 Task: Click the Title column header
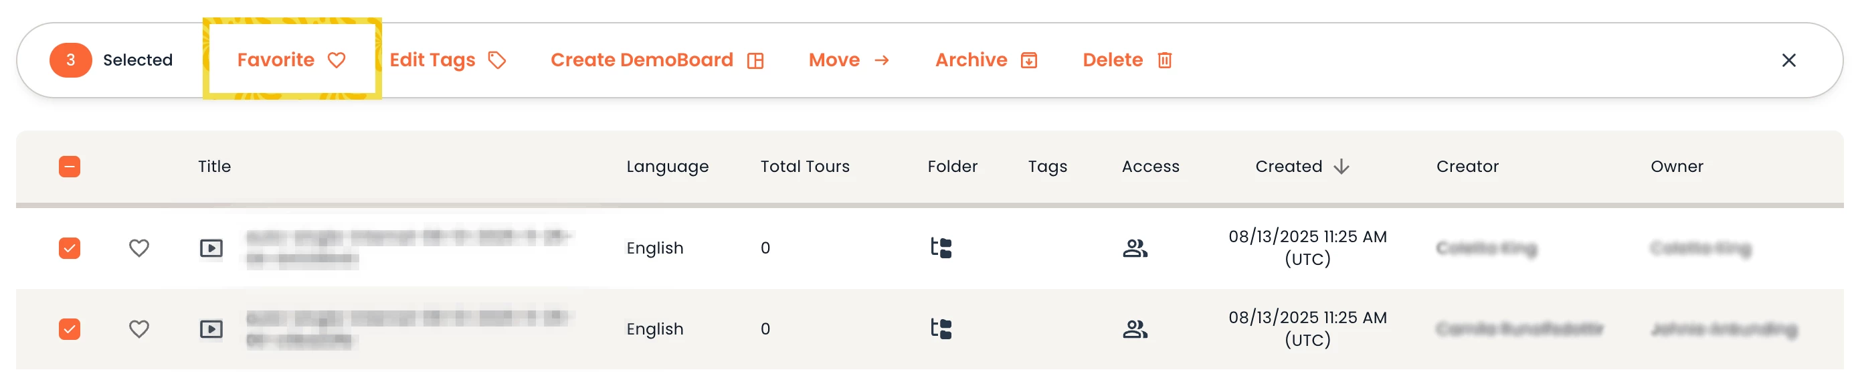(215, 167)
